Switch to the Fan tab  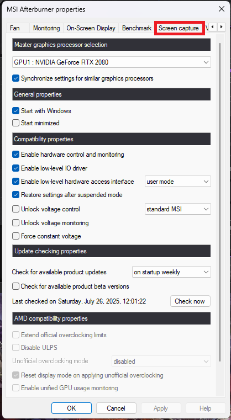15,28
